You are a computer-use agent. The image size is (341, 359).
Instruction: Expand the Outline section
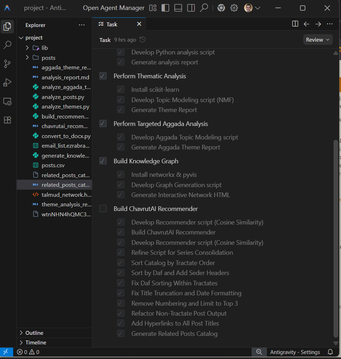34,333
